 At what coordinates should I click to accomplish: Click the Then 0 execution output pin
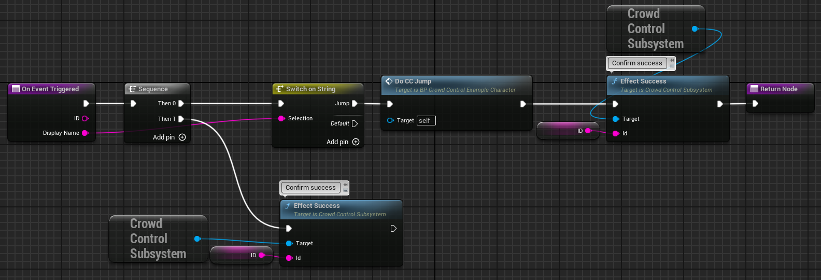point(181,104)
